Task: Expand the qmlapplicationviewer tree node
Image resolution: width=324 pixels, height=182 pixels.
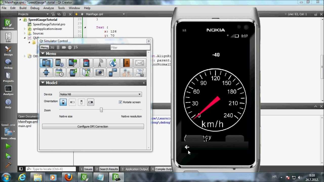Action: pos(25,29)
